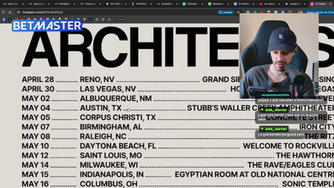This screenshot has width=334, height=188.
Task: Open the Google Drive bookmark
Action: 97,19
